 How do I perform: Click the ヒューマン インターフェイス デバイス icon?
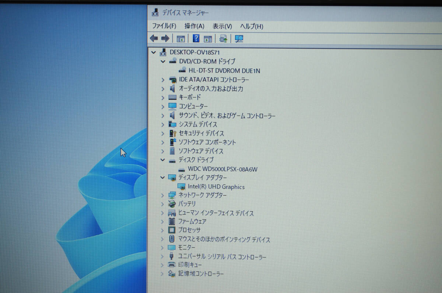172,213
